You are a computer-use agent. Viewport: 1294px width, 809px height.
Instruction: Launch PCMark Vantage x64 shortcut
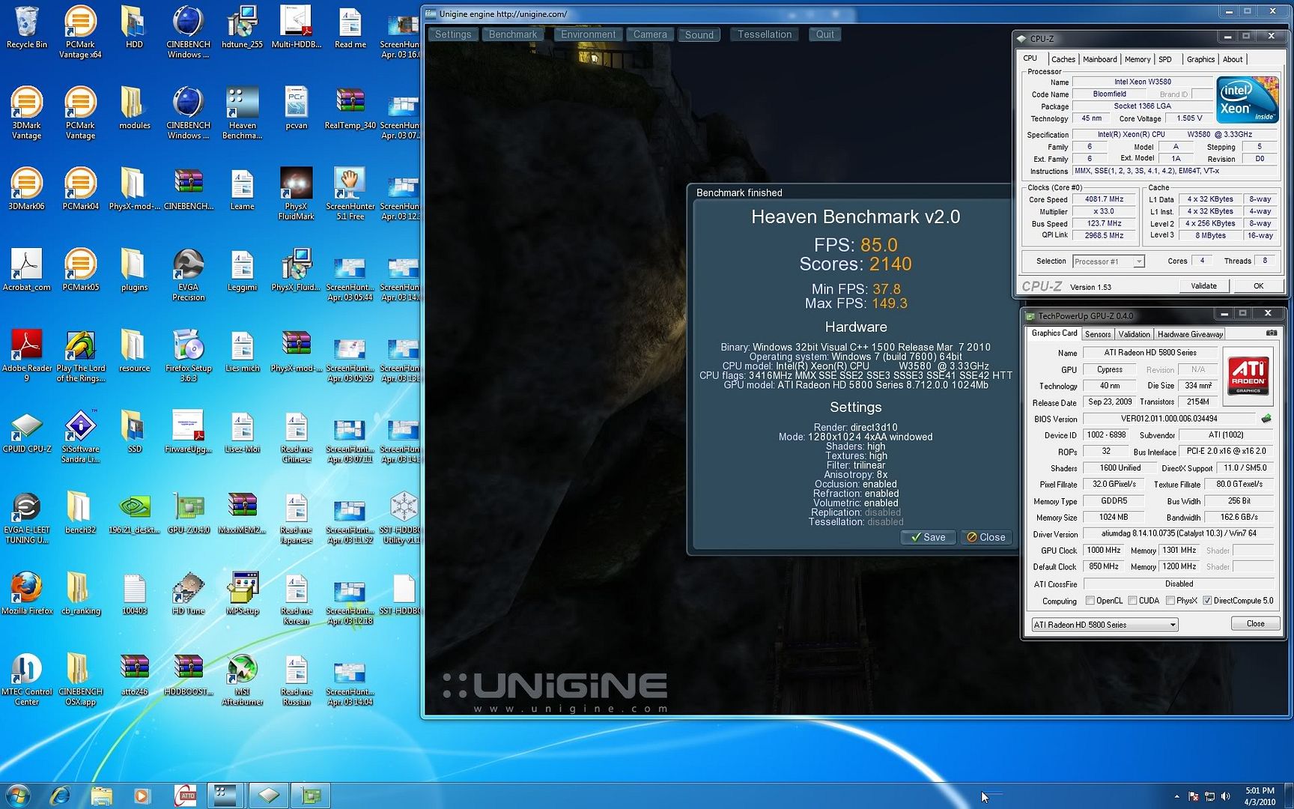click(x=80, y=33)
